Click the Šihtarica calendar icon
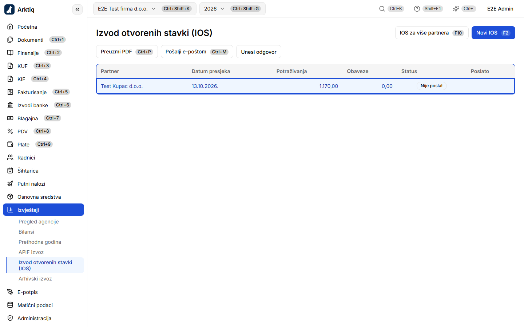The height and width of the screenshot is (327, 524). coord(10,170)
